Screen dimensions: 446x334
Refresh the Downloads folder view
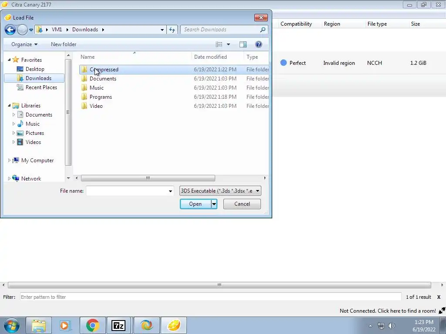[x=172, y=30]
